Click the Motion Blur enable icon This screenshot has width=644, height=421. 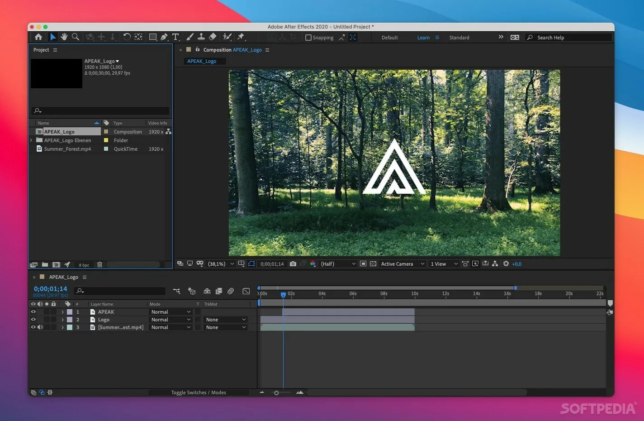click(231, 291)
